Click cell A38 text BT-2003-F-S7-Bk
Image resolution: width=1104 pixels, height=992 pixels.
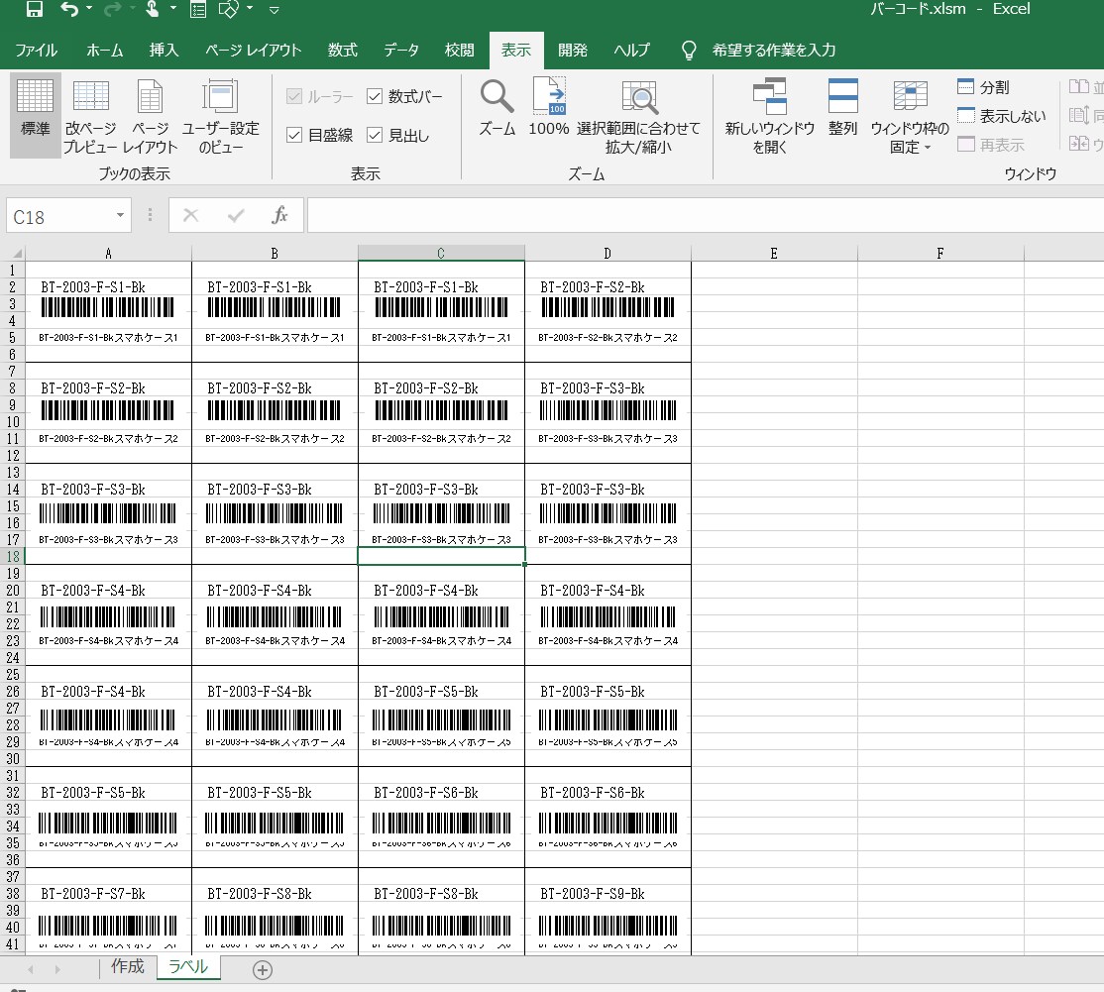[x=93, y=894]
